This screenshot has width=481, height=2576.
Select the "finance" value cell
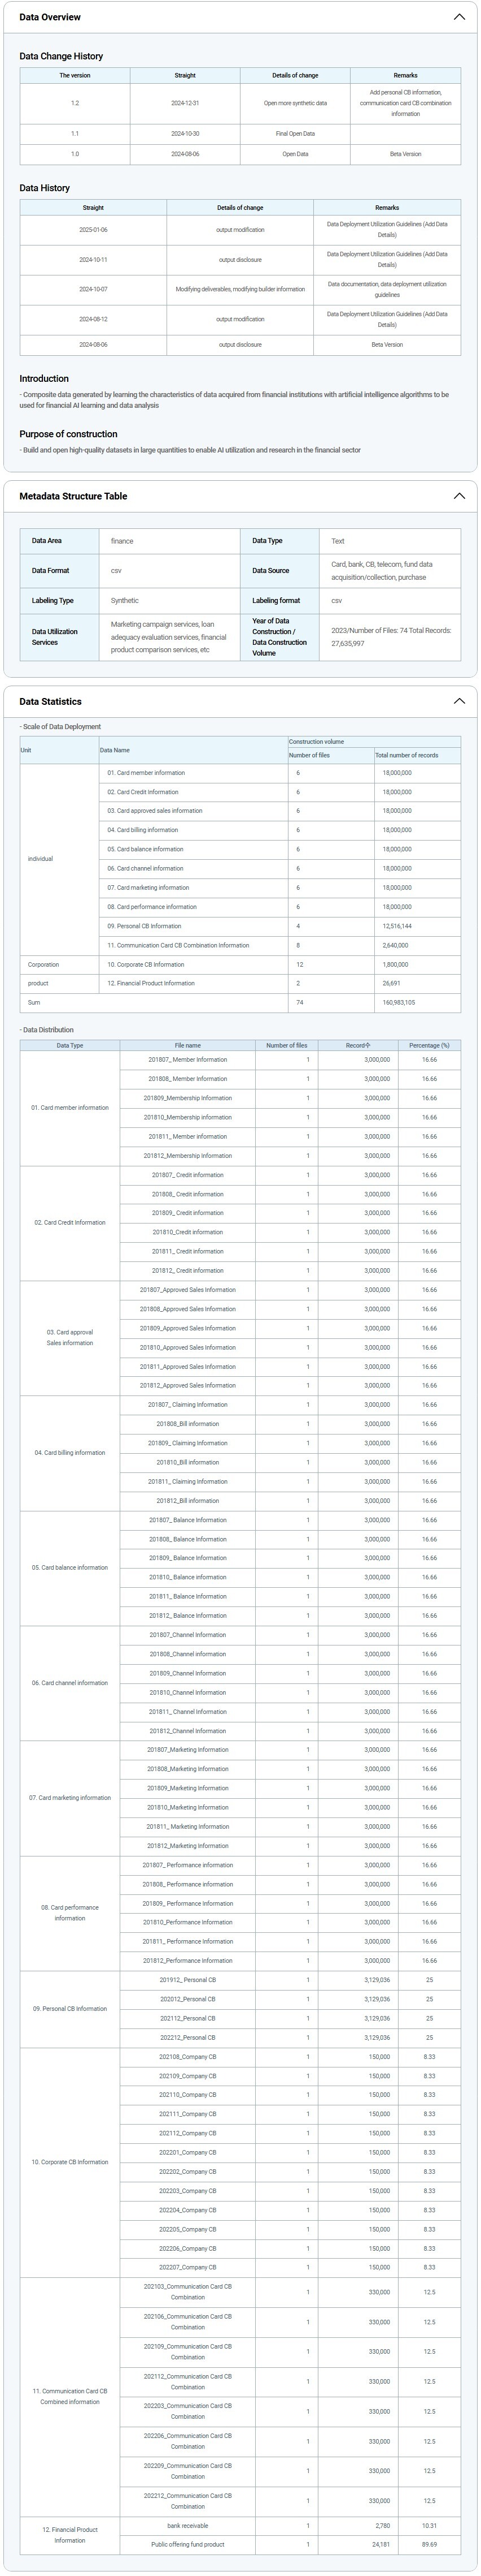pos(169,541)
